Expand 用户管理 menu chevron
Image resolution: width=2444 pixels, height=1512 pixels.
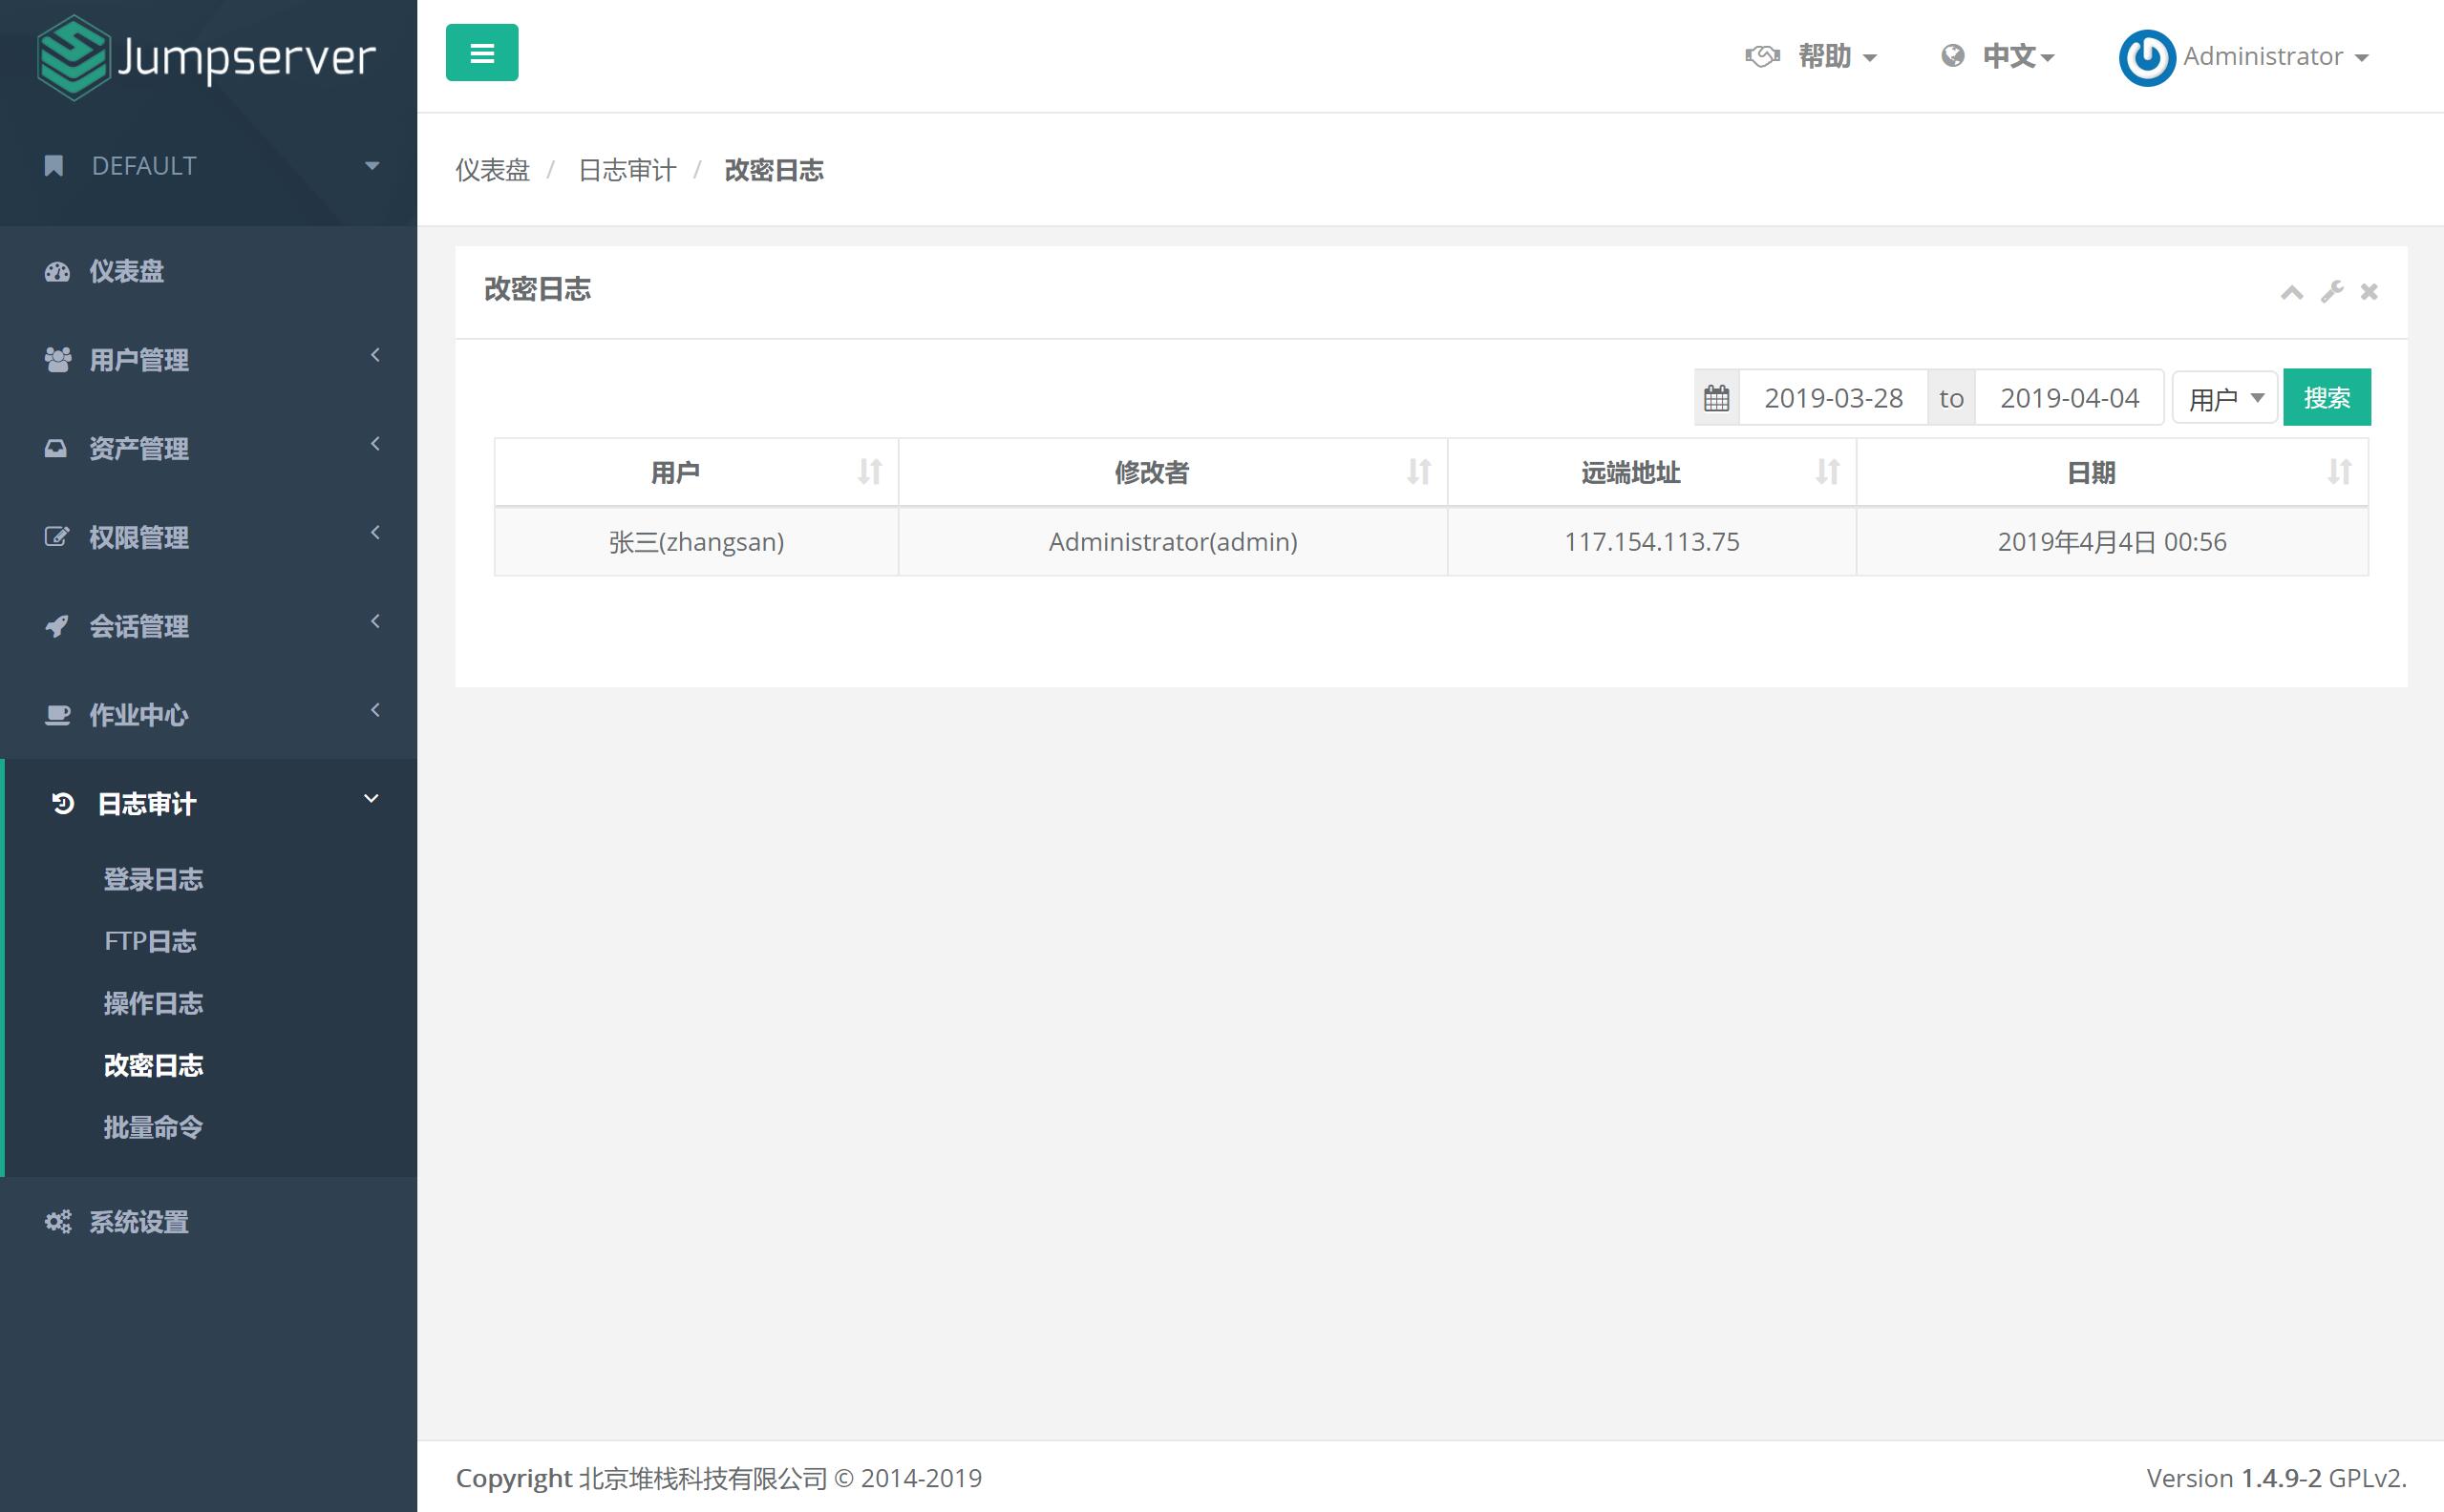(375, 355)
